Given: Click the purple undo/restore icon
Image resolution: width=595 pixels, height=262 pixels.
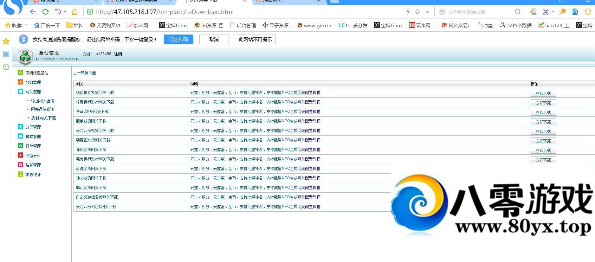Looking at the screenshot, I should pos(58,12).
